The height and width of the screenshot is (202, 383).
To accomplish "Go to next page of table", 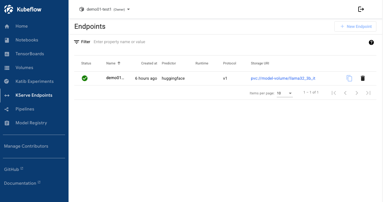I will pos(357,93).
